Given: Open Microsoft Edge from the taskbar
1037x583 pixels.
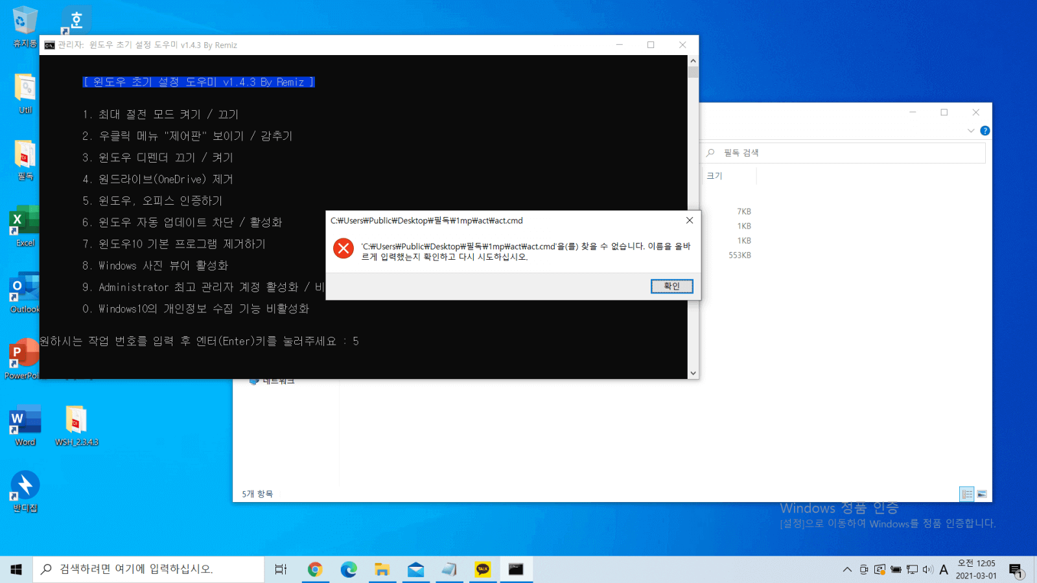Looking at the screenshot, I should 349,569.
